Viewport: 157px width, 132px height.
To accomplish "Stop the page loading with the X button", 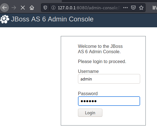I will tap(23, 8).
